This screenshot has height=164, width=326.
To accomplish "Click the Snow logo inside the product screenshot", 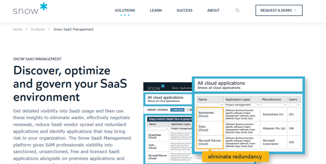I will point(156,87).
